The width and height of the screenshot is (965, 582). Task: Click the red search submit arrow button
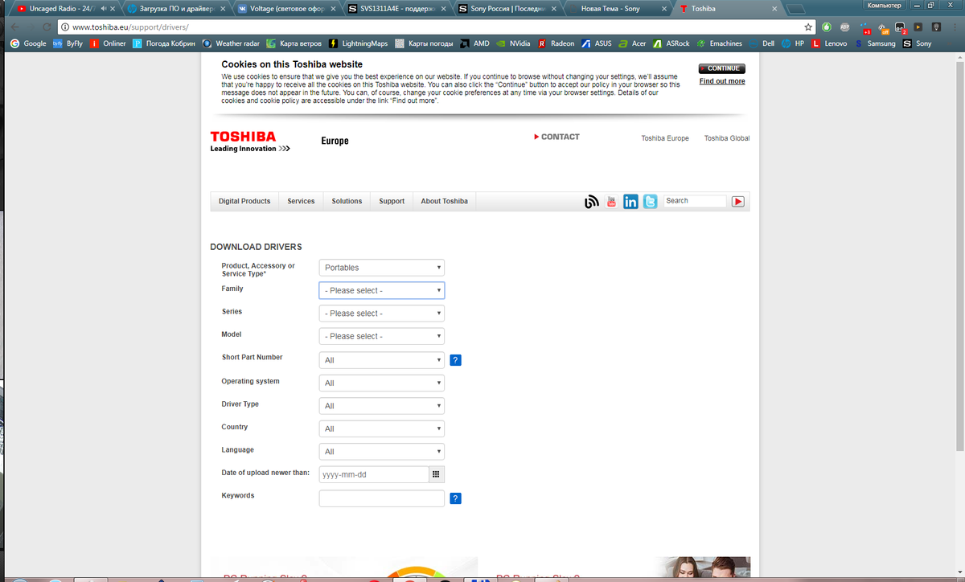coord(738,202)
